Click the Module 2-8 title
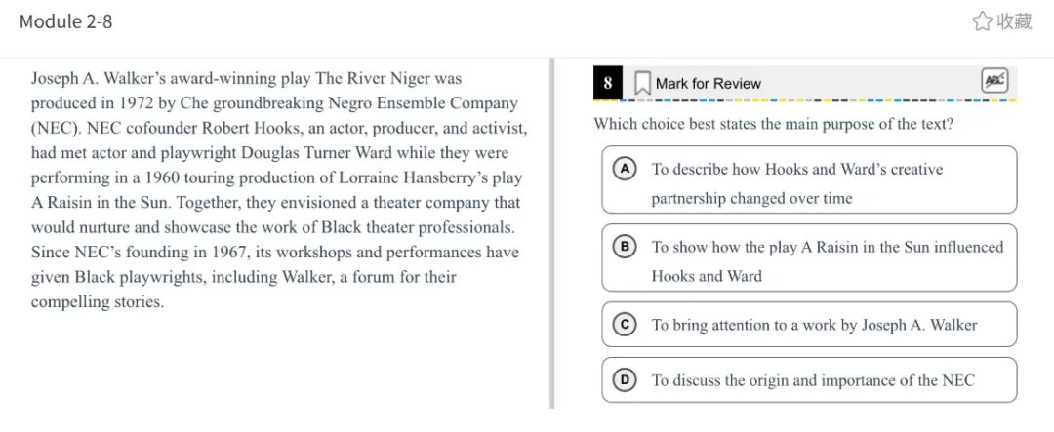The height and width of the screenshot is (432, 1054). point(66,21)
